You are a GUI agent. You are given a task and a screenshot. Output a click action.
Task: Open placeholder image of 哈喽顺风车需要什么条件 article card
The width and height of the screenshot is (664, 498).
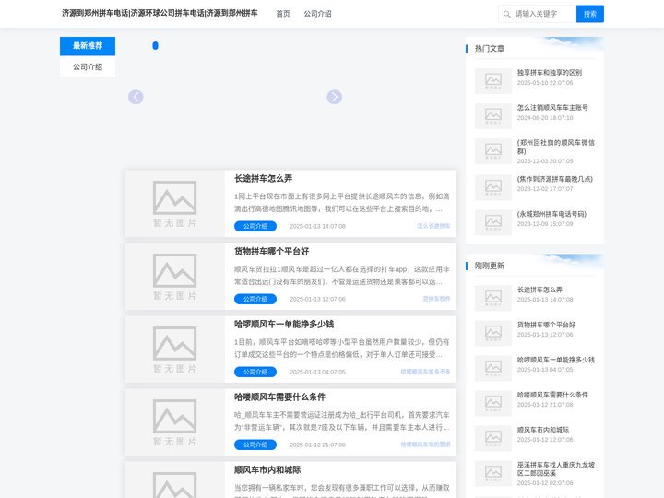coord(174,422)
